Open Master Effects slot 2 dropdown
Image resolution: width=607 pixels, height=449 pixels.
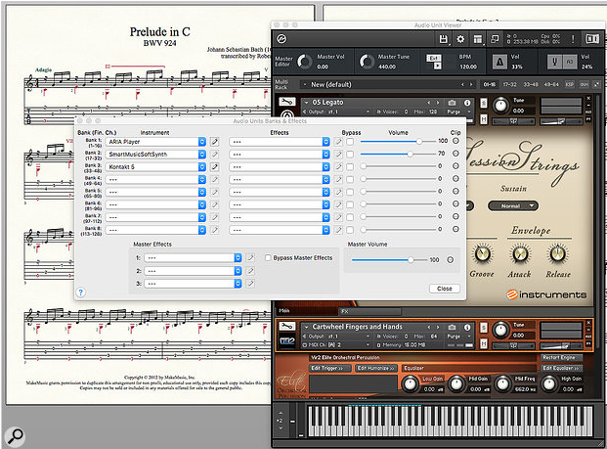click(194, 271)
